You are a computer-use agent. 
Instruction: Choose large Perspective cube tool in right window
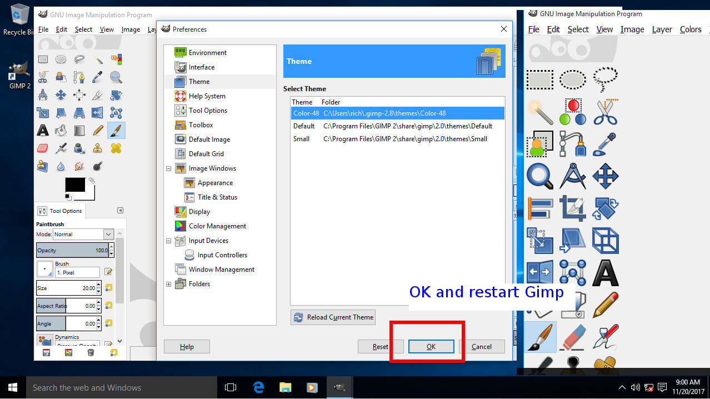(x=605, y=241)
